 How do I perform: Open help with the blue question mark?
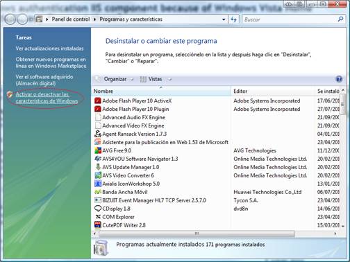click(339, 79)
